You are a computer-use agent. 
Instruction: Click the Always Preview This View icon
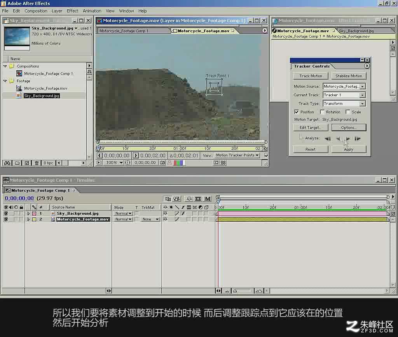click(x=99, y=163)
